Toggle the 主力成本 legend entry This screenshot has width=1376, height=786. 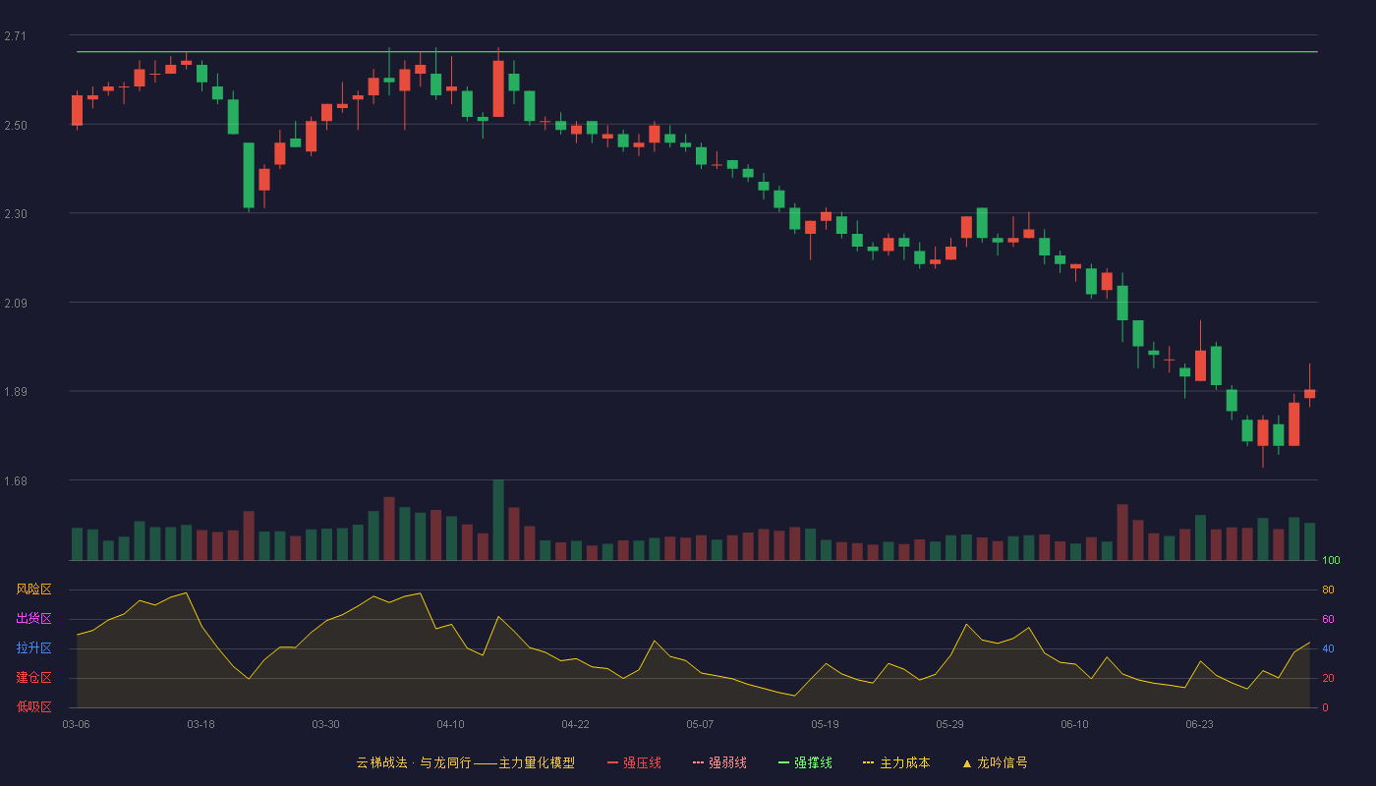pos(895,762)
